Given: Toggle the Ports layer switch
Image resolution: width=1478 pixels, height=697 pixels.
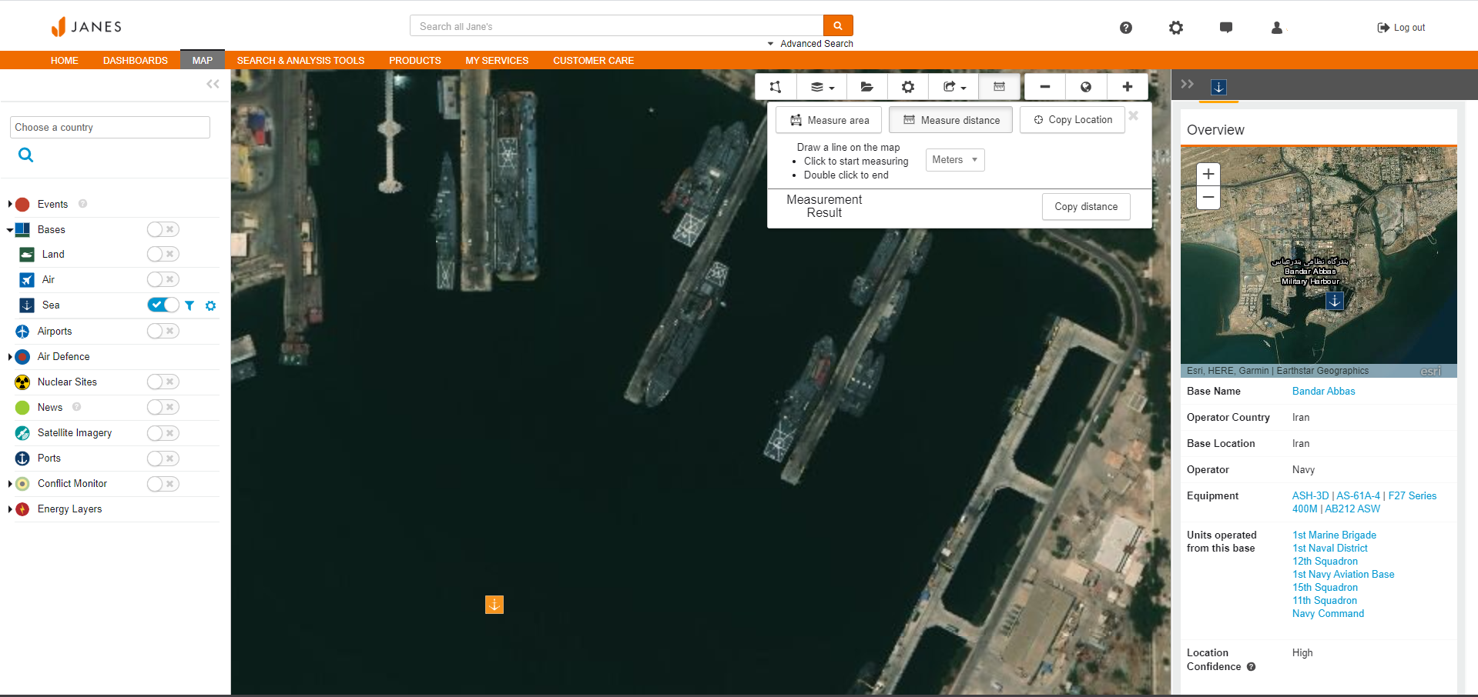Looking at the screenshot, I should click(x=163, y=459).
